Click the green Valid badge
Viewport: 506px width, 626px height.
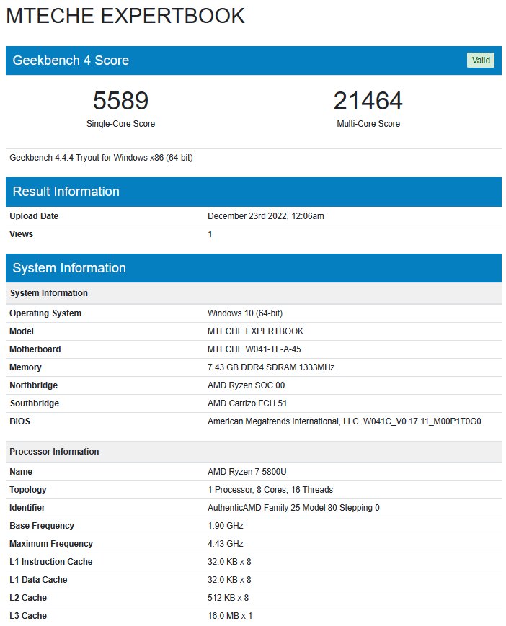pyautogui.click(x=481, y=61)
